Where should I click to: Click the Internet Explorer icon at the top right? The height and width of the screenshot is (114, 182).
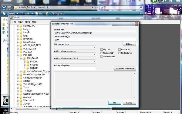(154, 2)
